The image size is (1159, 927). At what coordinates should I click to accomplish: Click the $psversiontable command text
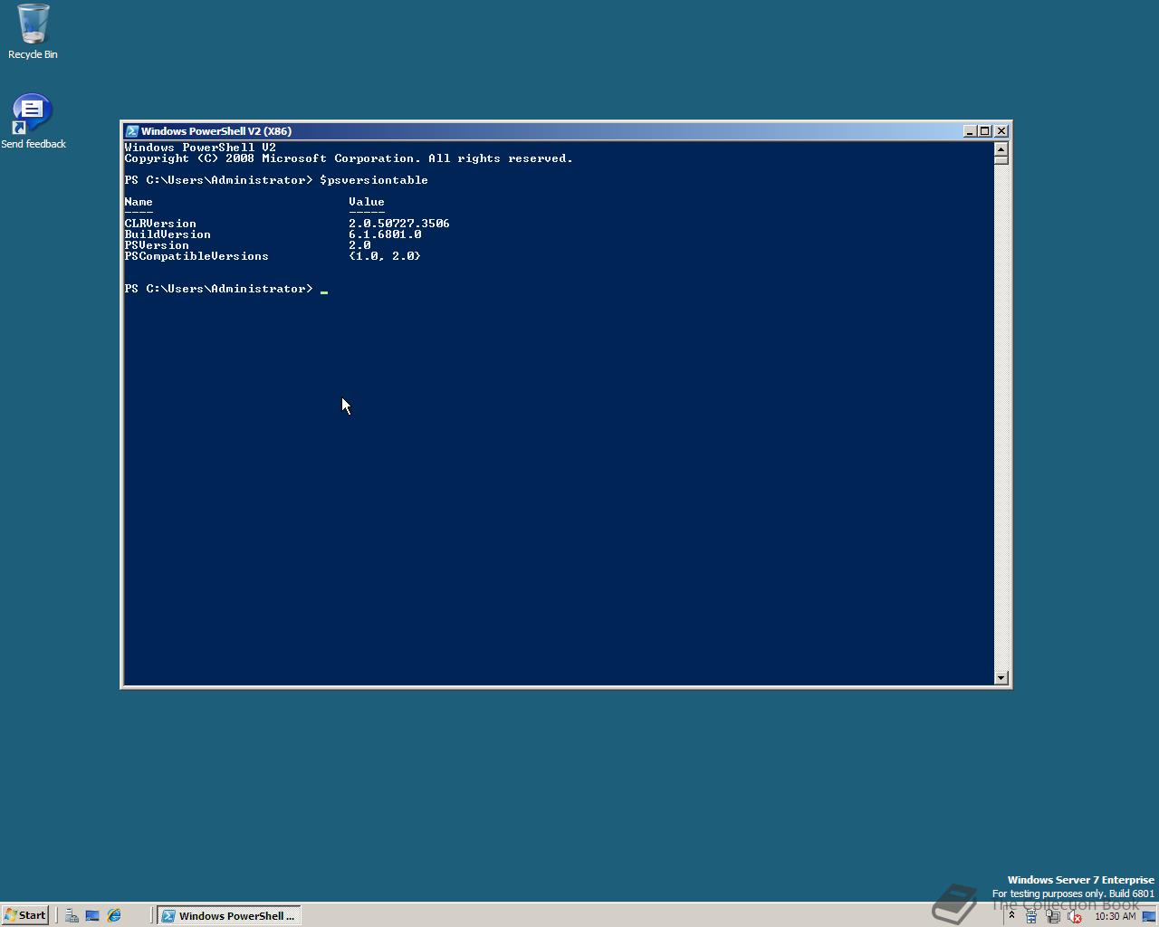pos(374,180)
